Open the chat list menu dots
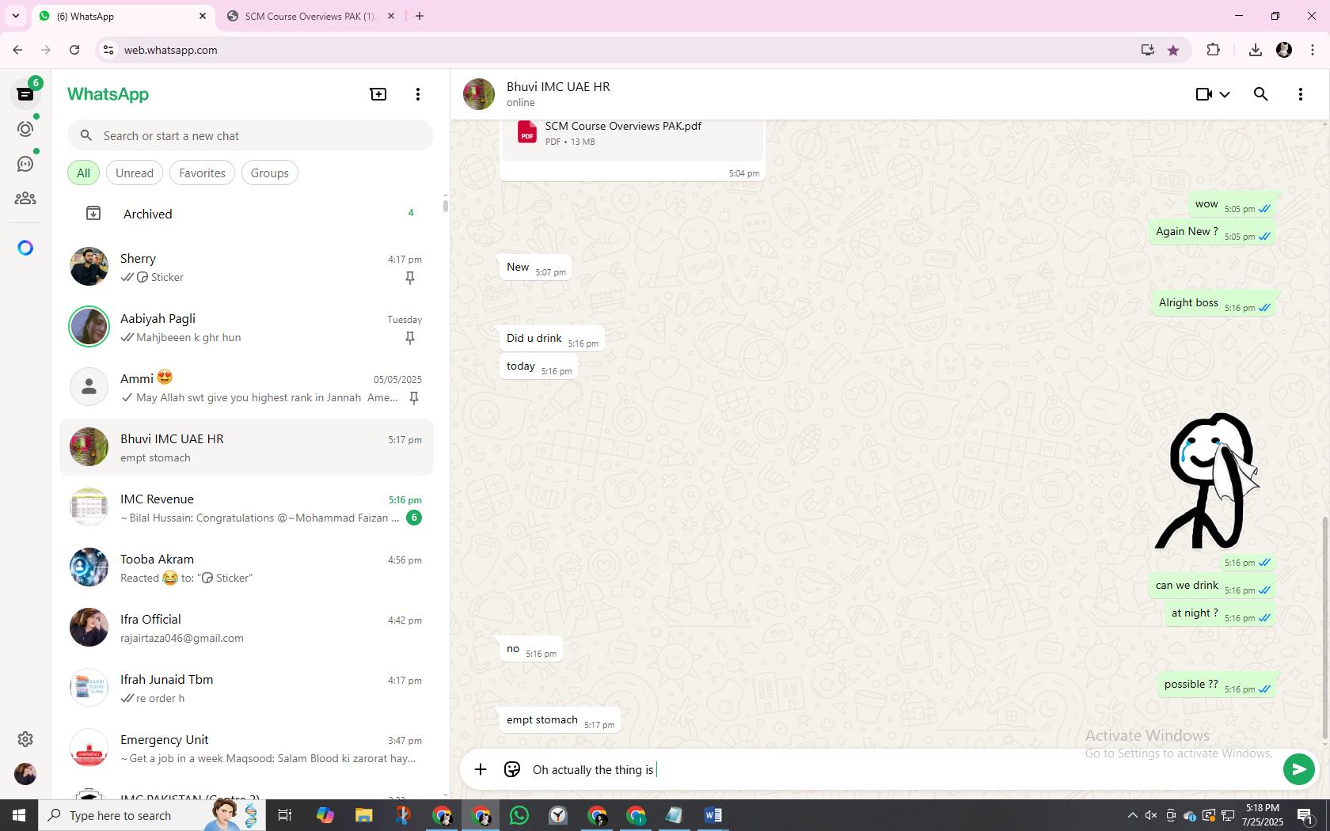 (x=418, y=94)
